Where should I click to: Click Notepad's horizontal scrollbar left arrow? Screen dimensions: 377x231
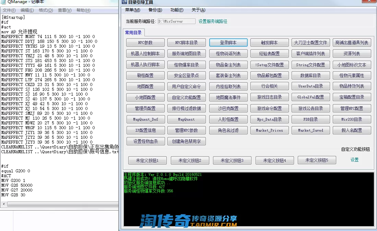[4, 204]
